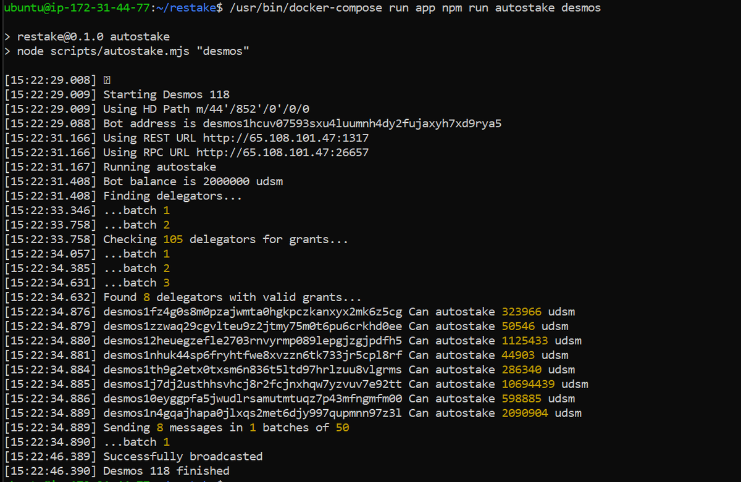Click the autostake amount 1125433
This screenshot has width=741, height=482.
[x=525, y=341]
